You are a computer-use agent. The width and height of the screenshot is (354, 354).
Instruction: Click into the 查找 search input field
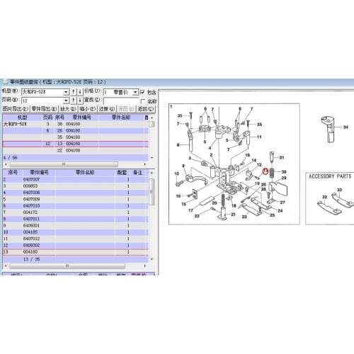[x=121, y=101]
